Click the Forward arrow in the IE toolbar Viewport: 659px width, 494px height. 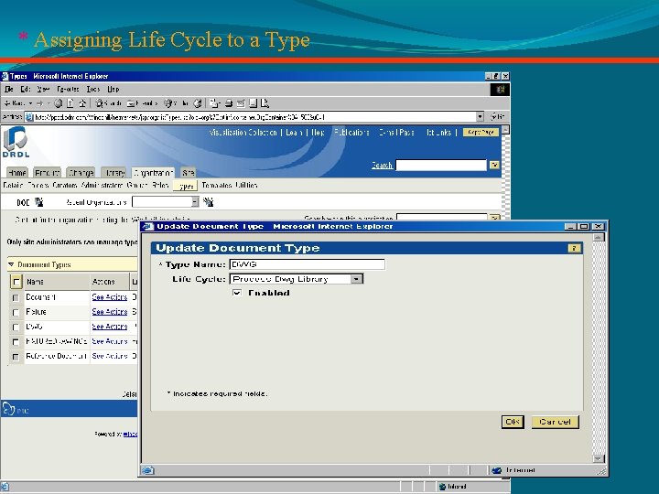coord(39,103)
